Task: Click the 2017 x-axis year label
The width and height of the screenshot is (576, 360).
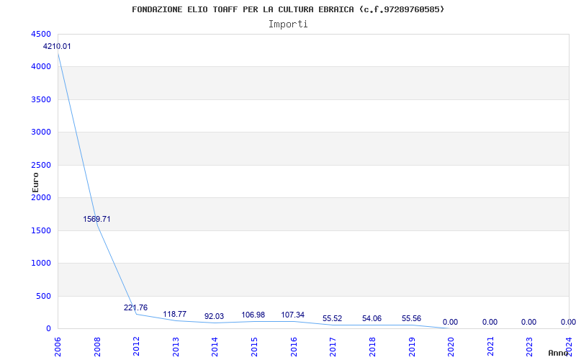Action: (x=333, y=347)
